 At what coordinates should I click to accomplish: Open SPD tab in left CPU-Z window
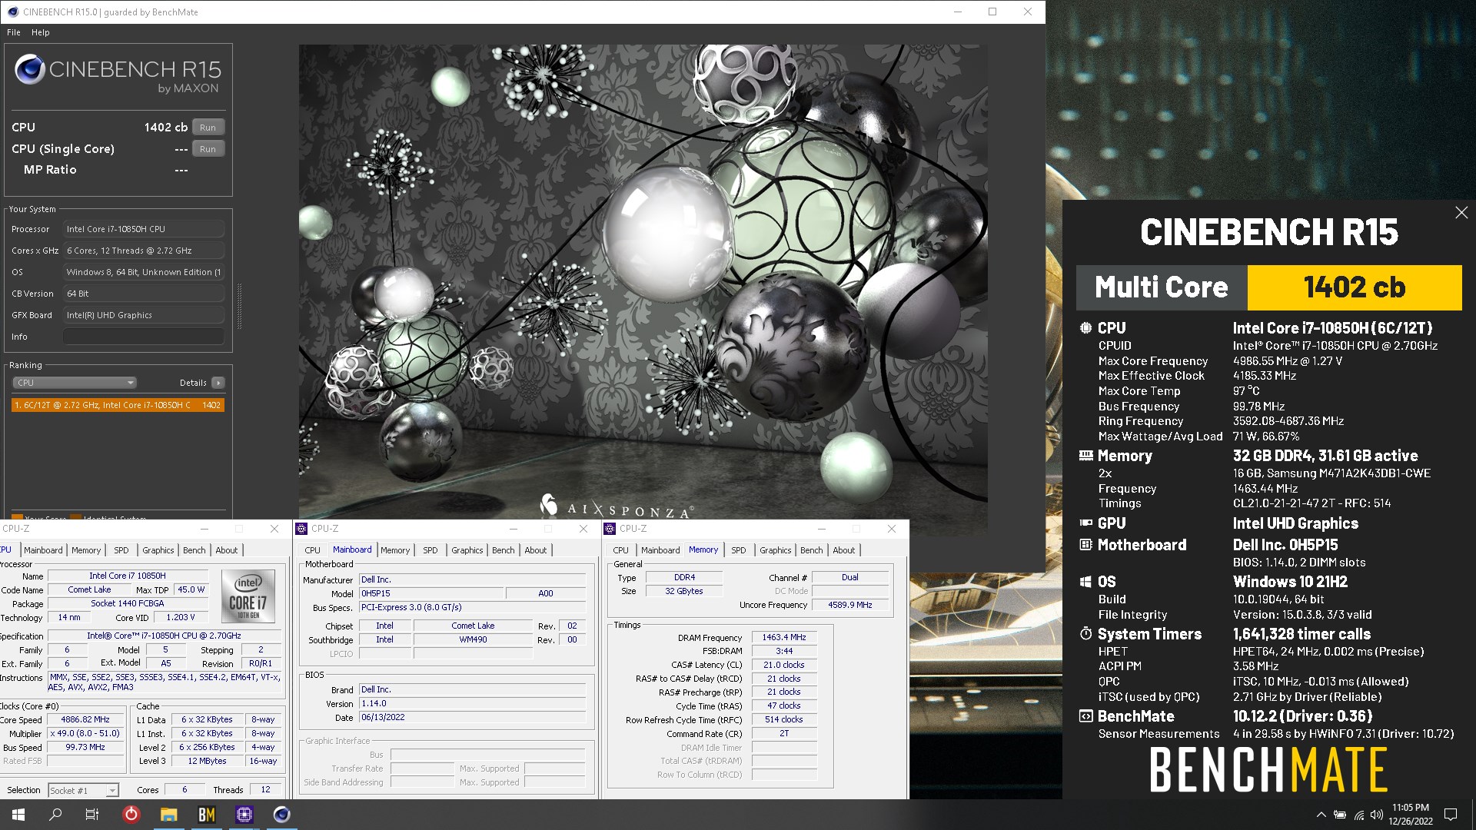pyautogui.click(x=121, y=550)
